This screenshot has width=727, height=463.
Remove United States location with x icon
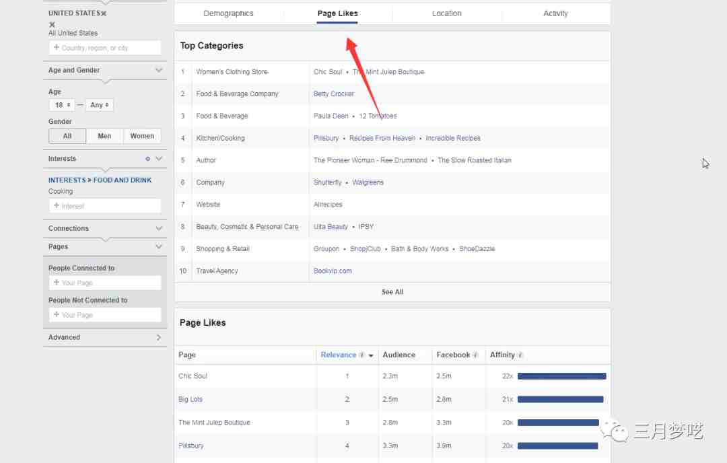[x=104, y=13]
